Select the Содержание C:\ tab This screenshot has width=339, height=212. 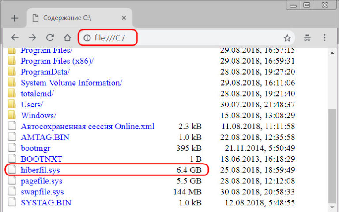pos(79,18)
